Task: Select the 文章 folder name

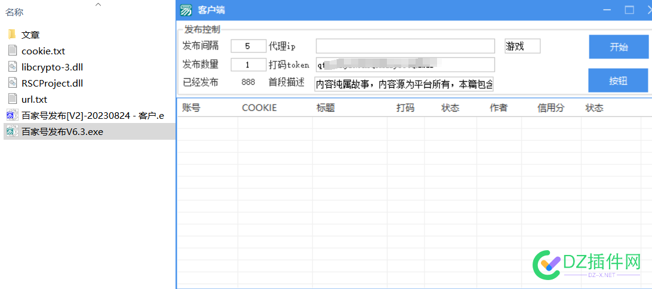Action: point(30,35)
